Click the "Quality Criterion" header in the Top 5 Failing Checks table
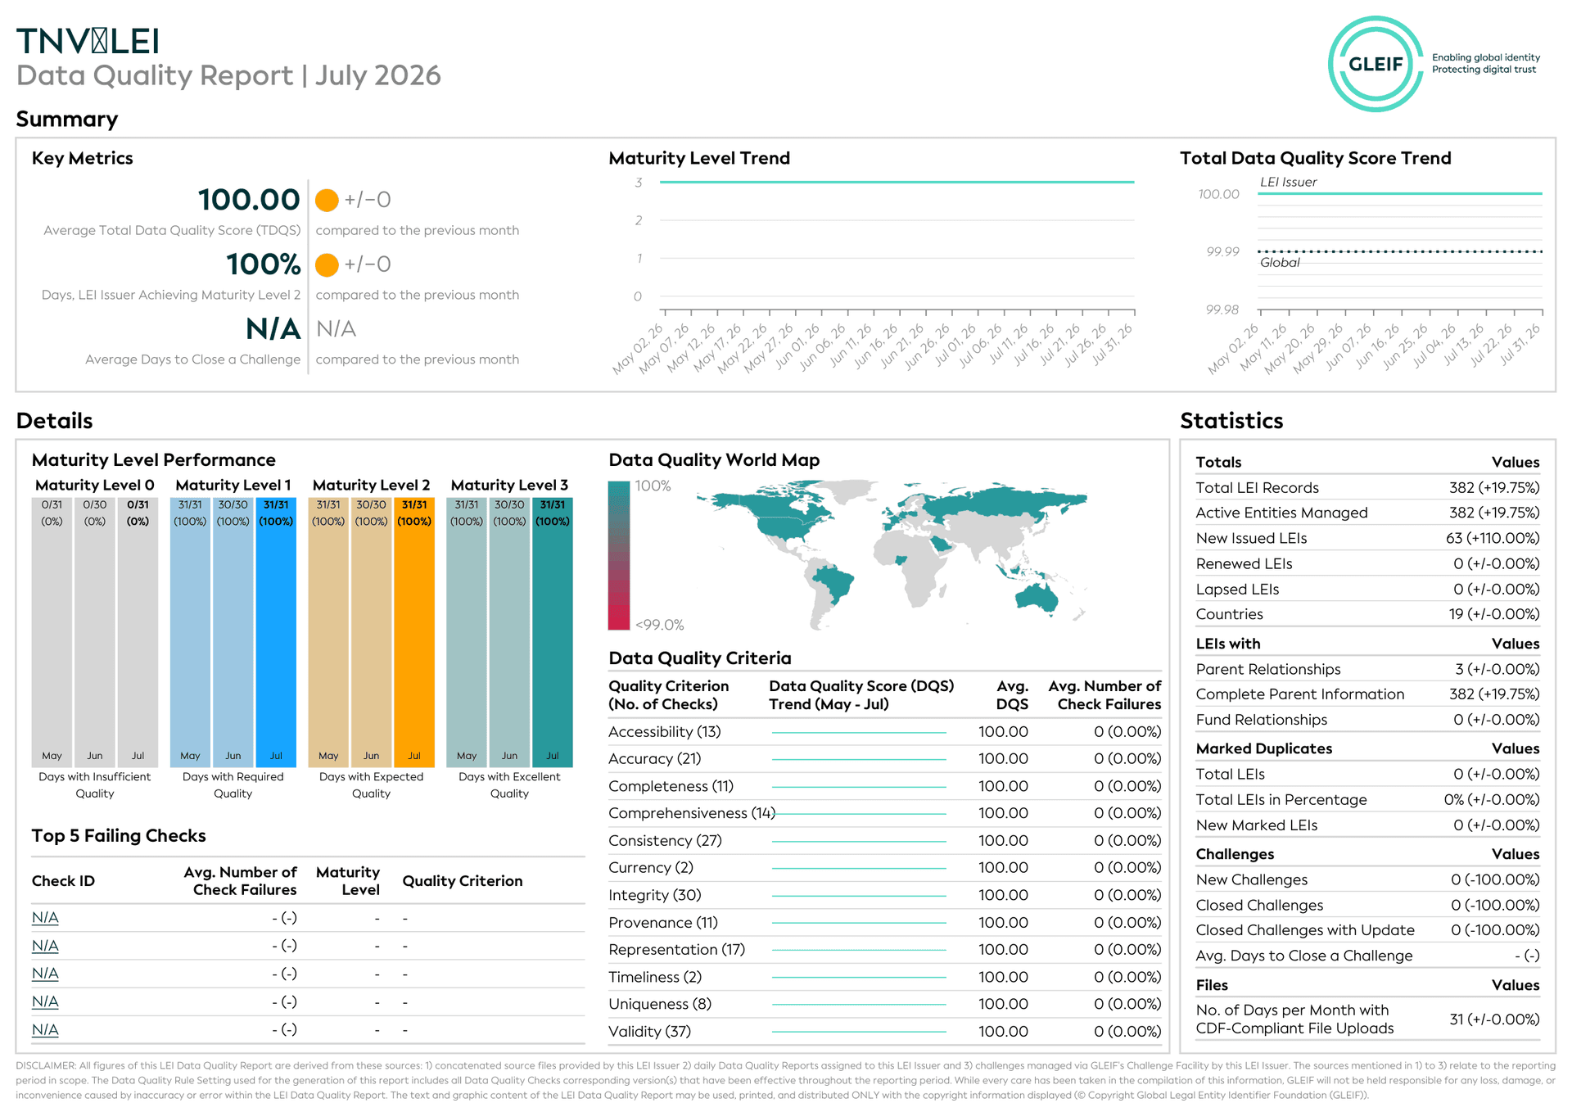The width and height of the screenshot is (1572, 1112). [463, 881]
